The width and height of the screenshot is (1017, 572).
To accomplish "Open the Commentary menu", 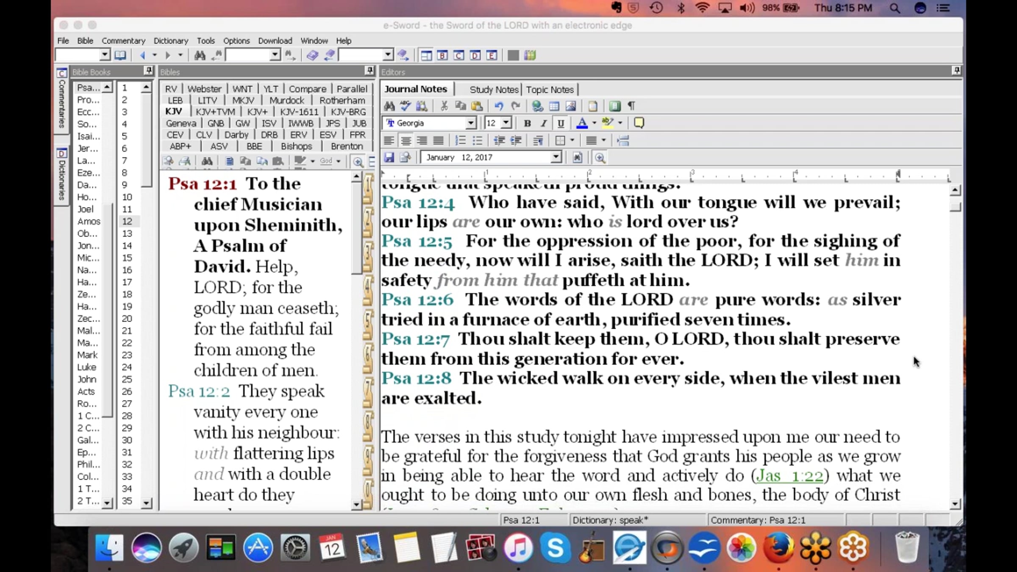I will tap(123, 41).
